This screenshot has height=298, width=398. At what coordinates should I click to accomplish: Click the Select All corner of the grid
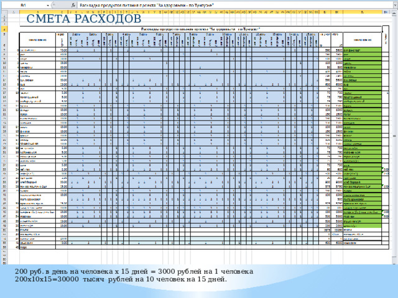(x=4, y=12)
